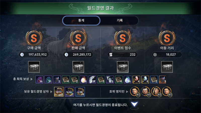
Task: Expand the 보유 월드경영 상자 arrow
Action: click(51, 92)
